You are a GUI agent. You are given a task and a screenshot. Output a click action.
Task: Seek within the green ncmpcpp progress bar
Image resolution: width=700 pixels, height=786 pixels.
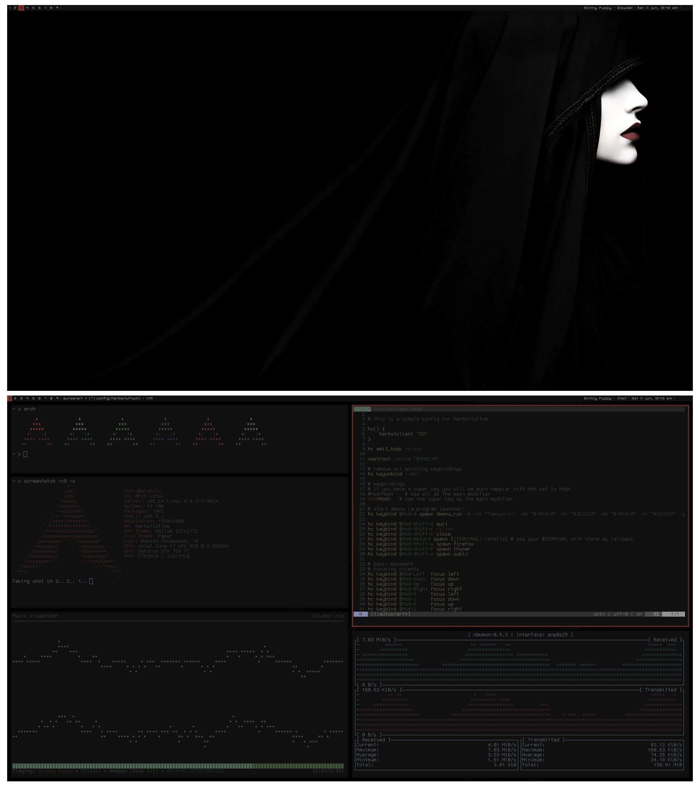click(x=178, y=766)
